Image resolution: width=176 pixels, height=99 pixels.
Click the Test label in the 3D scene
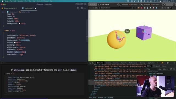click(127, 31)
